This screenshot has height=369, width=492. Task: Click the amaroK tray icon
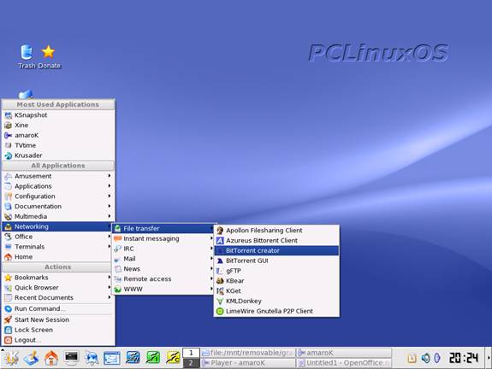[437, 358]
